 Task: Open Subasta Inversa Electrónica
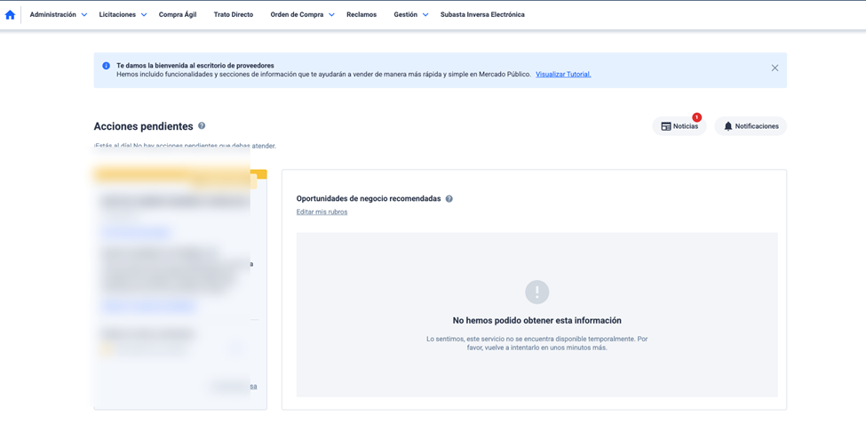click(482, 15)
